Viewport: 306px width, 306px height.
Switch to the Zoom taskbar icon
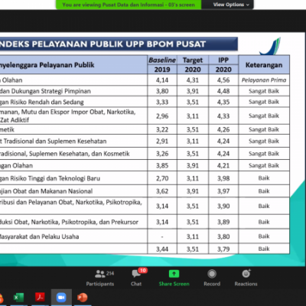61,298
